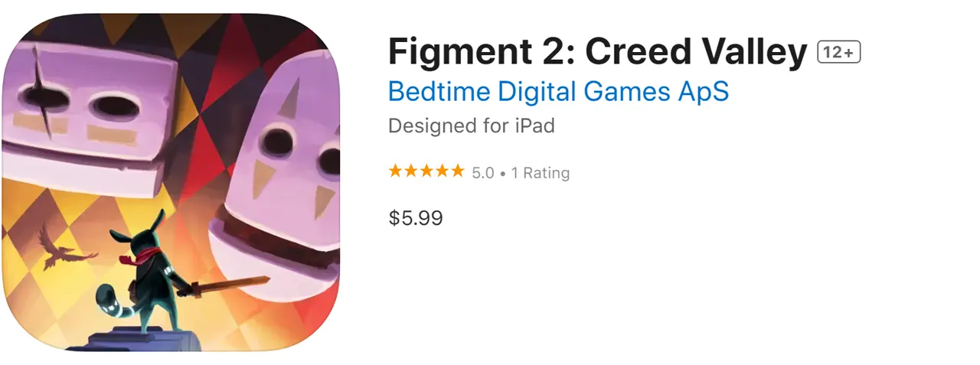This screenshot has height=365, width=980.
Task: Click the Figment 2: Creed Valley title
Action: click(598, 52)
